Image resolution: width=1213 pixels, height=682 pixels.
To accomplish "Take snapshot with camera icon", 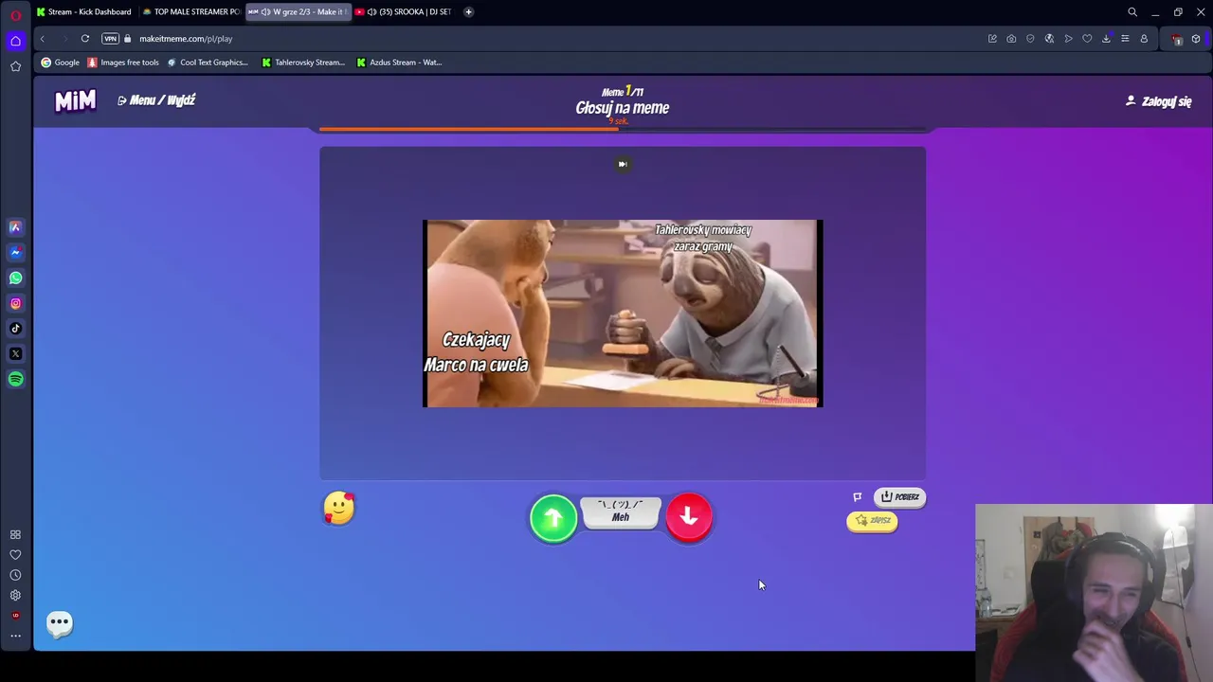I will [1011, 39].
